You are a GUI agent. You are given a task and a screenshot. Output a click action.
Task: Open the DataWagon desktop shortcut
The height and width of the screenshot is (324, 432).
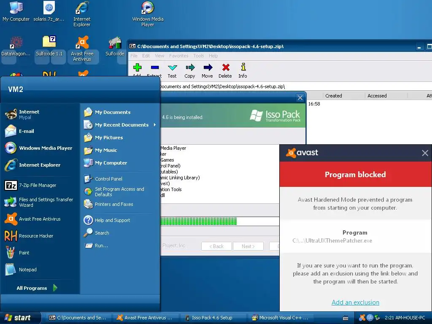(x=16, y=46)
